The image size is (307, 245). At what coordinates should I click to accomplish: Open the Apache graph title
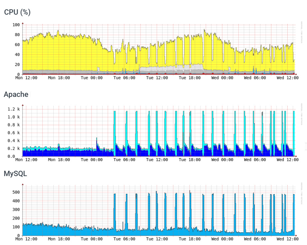coord(16,95)
